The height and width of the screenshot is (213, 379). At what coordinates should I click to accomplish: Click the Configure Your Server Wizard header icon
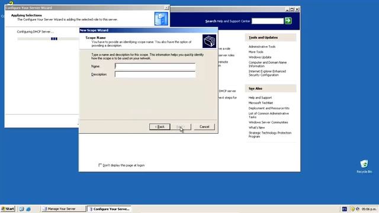[x=161, y=19]
